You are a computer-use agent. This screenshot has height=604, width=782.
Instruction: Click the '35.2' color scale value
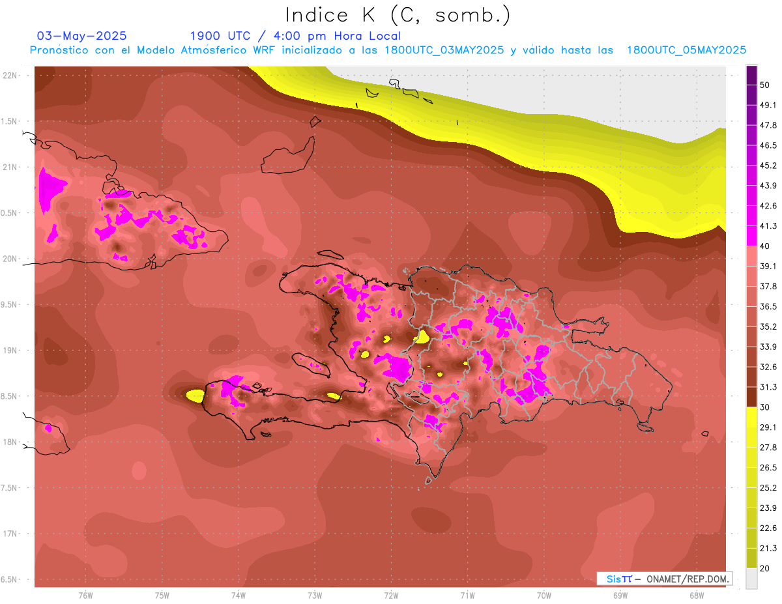pos(768,326)
